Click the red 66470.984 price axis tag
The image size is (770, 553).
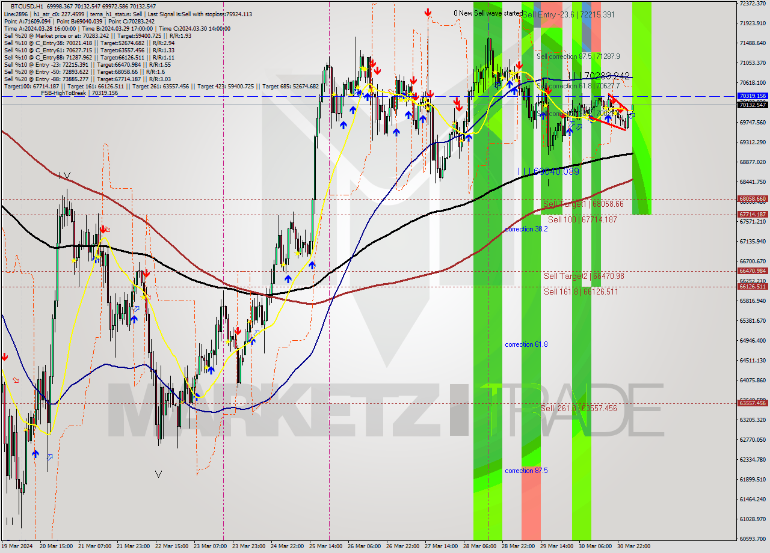[753, 271]
